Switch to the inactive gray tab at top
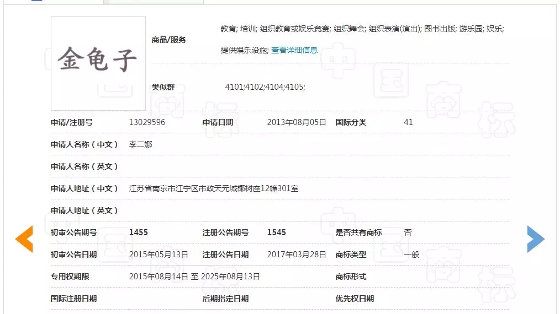Image resolution: width=560 pixels, height=314 pixels. (x=156, y=2)
